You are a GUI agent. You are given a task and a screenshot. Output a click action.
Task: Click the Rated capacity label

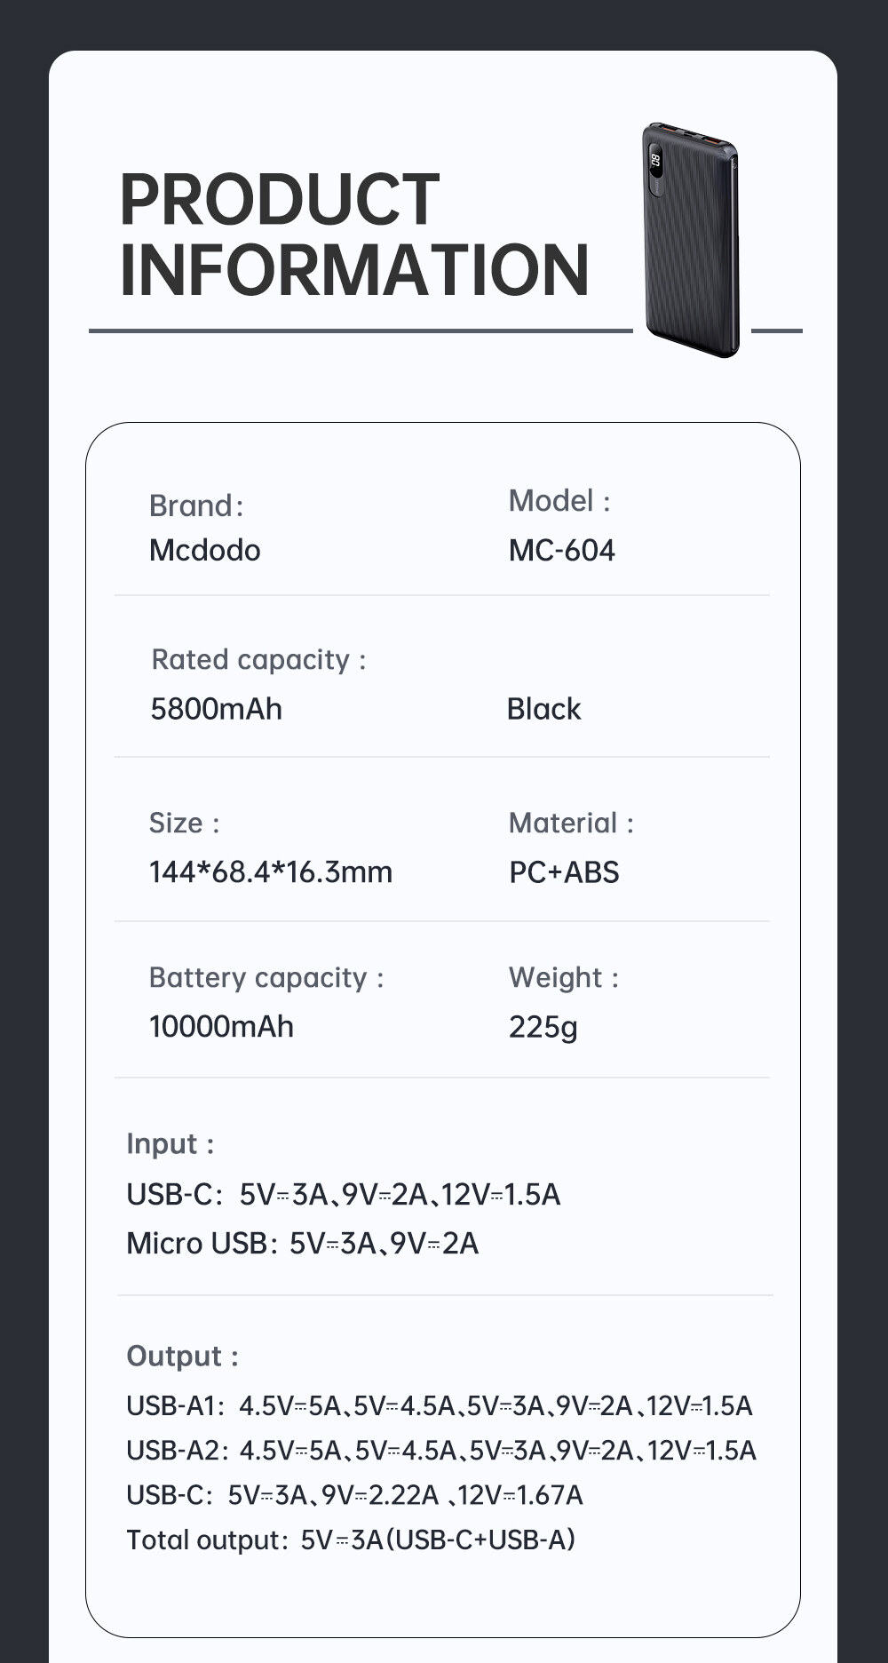click(258, 659)
